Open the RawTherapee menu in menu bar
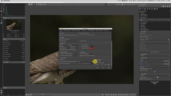171x96 pixels. click(7, 1)
